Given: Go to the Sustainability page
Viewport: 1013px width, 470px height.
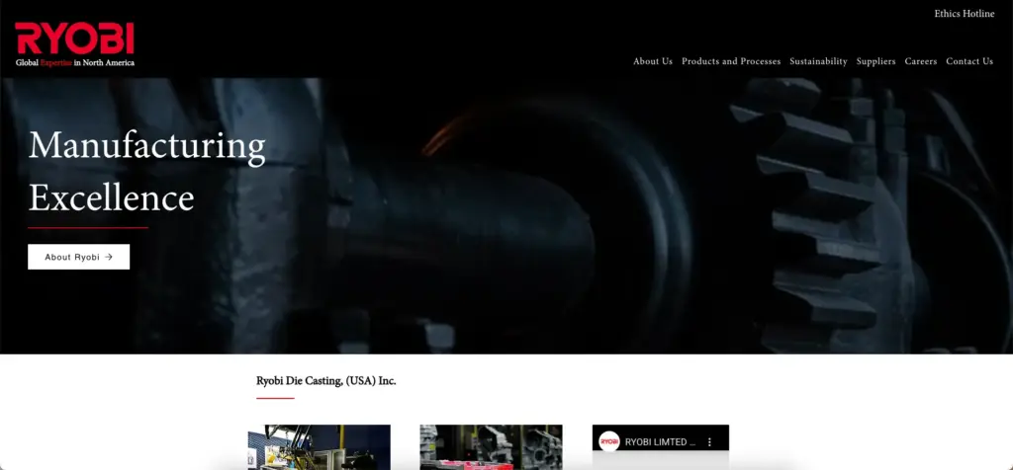Looking at the screenshot, I should point(818,61).
